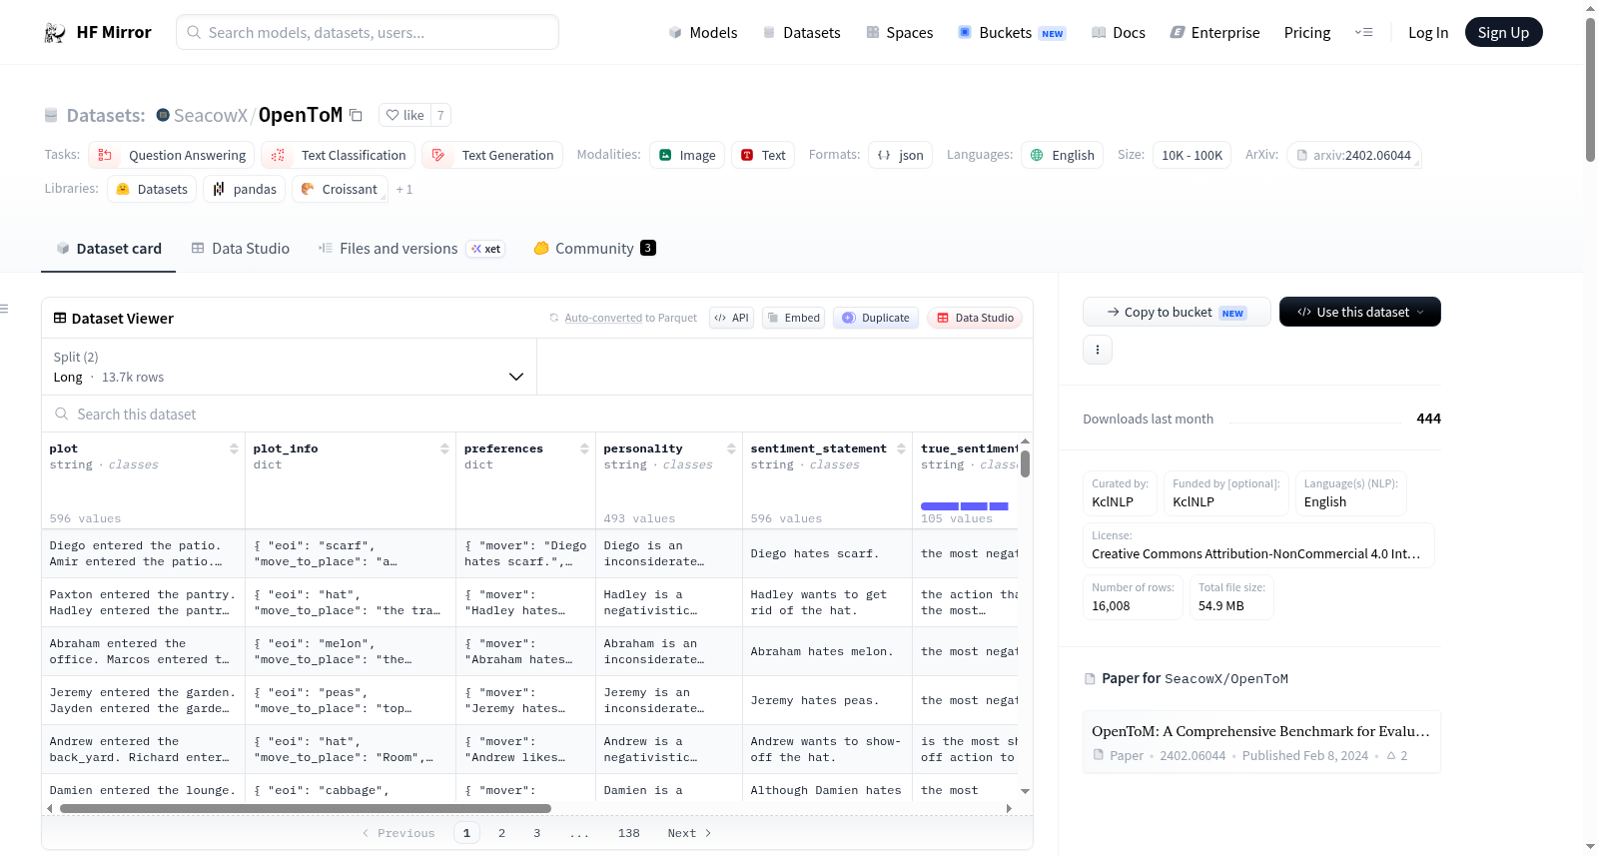Go to page 3 of the table
The width and height of the screenshot is (1598, 856).
click(x=536, y=833)
